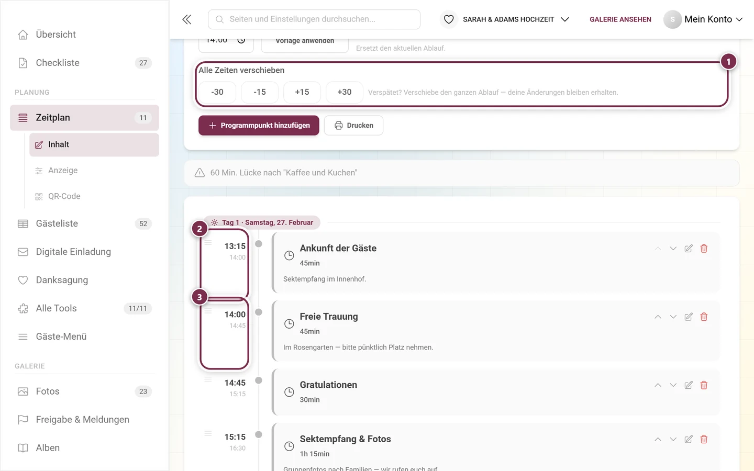Image resolution: width=754 pixels, height=471 pixels.
Task: Delete the Freie Trauung entry
Action: [x=704, y=317]
